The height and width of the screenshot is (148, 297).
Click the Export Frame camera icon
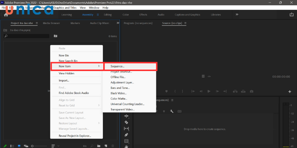(252, 91)
